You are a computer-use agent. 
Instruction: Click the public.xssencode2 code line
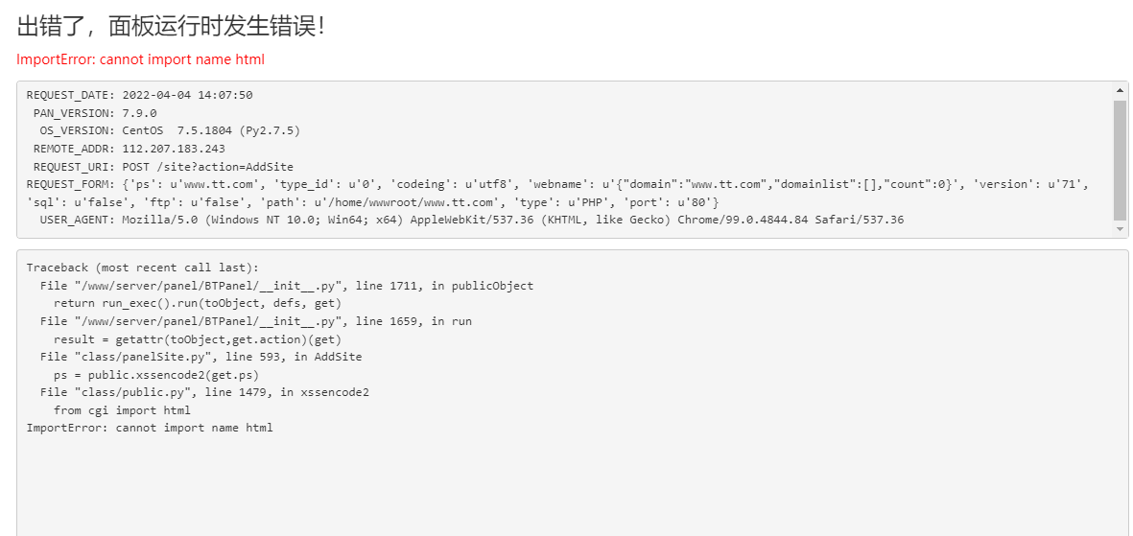pos(156,375)
